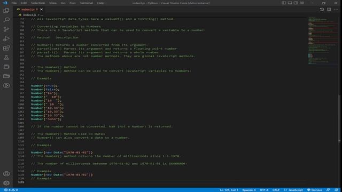Open the View menu
Image resolution: width=342 pixels, height=192 pixels.
click(x=53, y=3)
